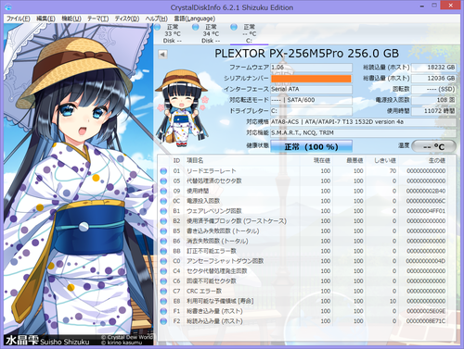
Task: Click raw value 0000008E71C
Action: click(426, 321)
